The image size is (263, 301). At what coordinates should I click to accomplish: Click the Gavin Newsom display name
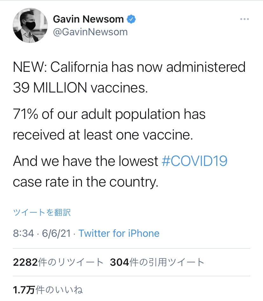pos(88,19)
